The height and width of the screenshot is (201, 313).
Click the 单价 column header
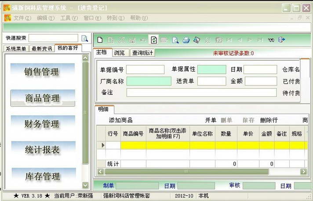click(x=248, y=134)
